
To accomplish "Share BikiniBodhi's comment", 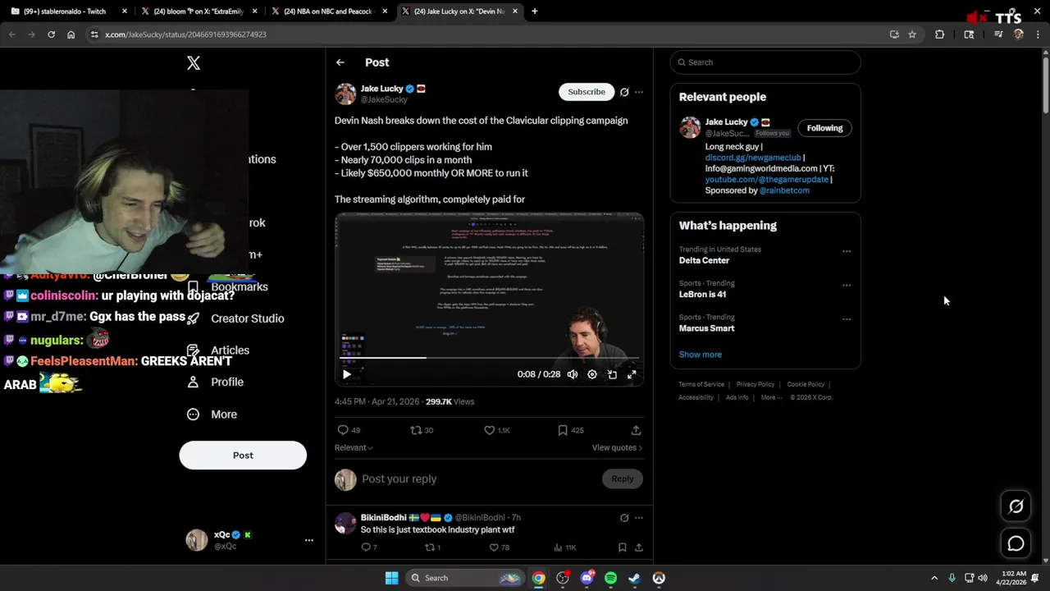I will pos(638,547).
